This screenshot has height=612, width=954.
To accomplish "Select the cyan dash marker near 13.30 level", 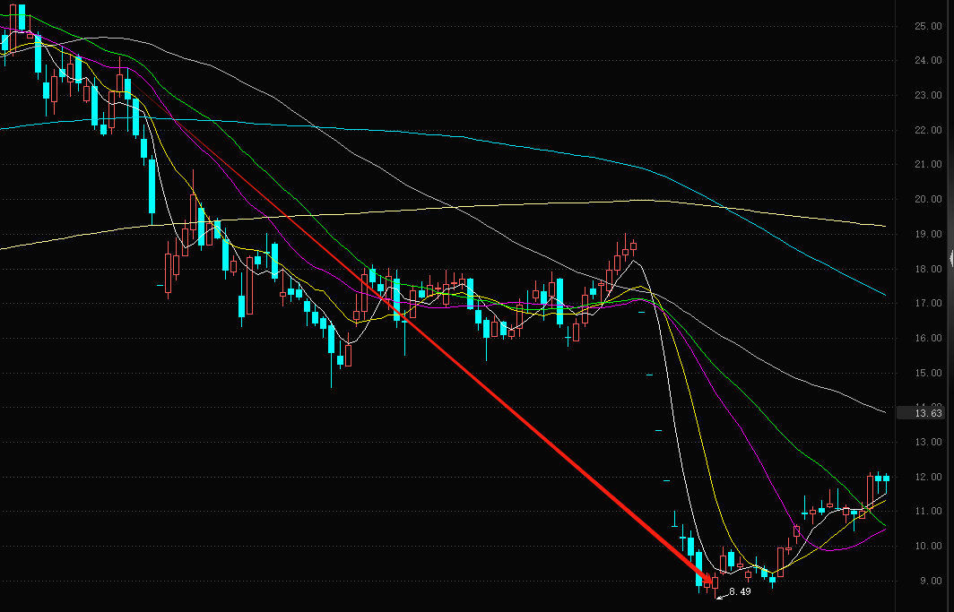I will coord(658,430).
